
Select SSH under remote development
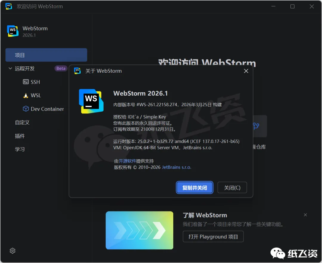[x=35, y=82]
